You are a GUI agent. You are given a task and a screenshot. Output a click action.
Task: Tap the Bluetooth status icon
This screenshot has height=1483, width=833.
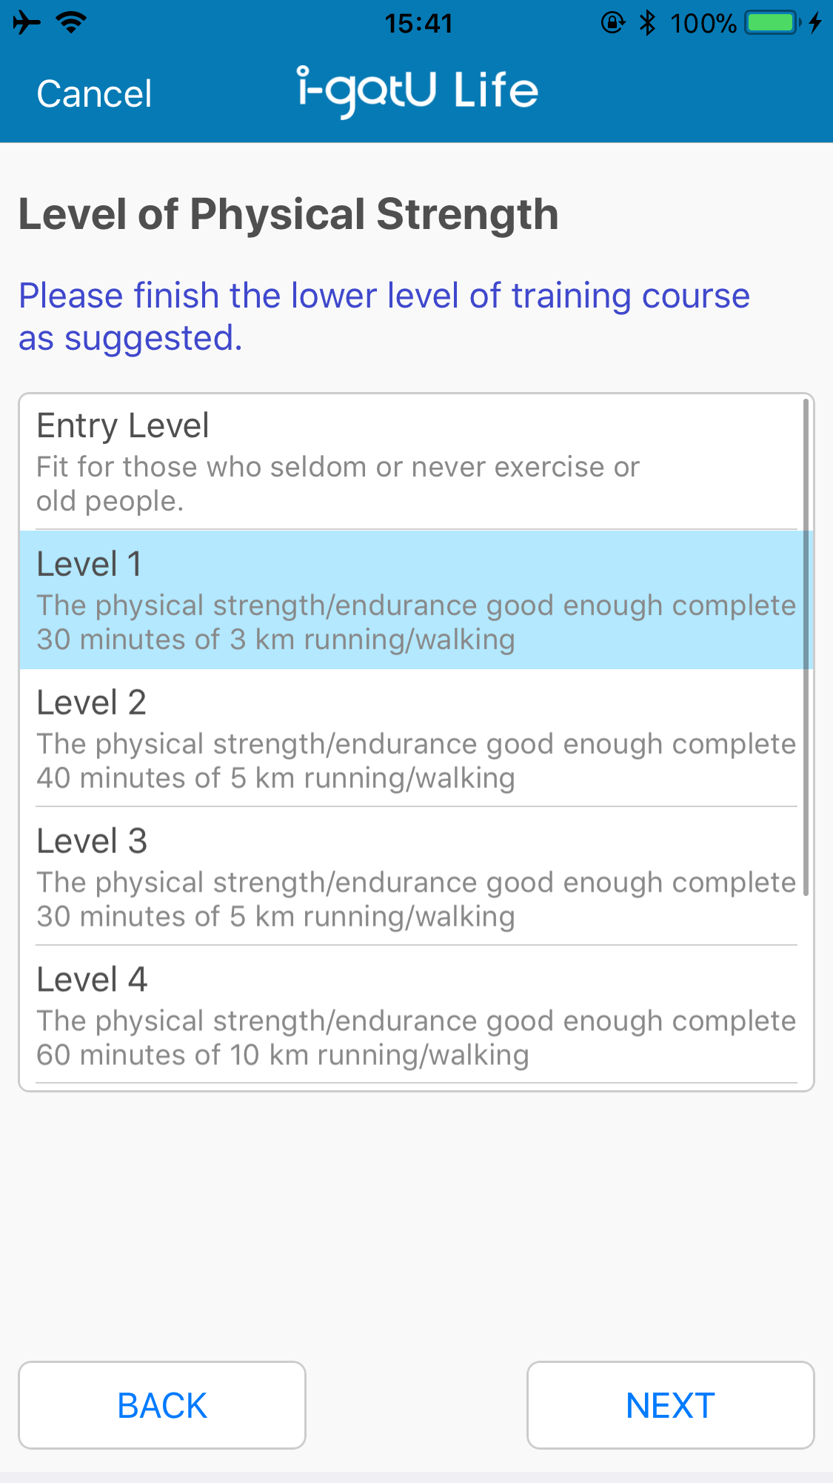pyautogui.click(x=648, y=23)
